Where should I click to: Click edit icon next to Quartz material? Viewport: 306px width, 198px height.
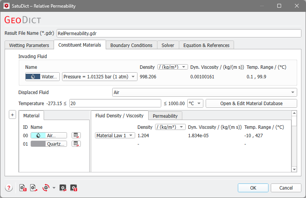coord(76,144)
